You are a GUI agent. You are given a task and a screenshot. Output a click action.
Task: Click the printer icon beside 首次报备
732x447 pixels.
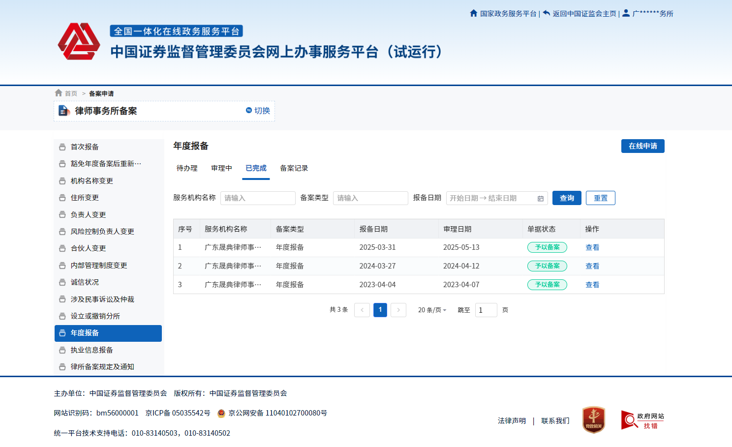pos(62,147)
